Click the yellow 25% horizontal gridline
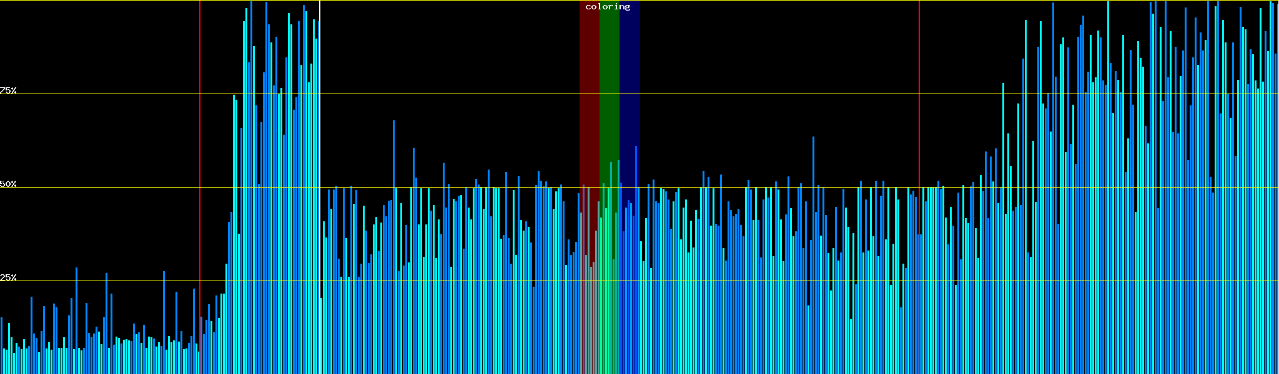Image resolution: width=1279 pixels, height=374 pixels. [x=437, y=281]
